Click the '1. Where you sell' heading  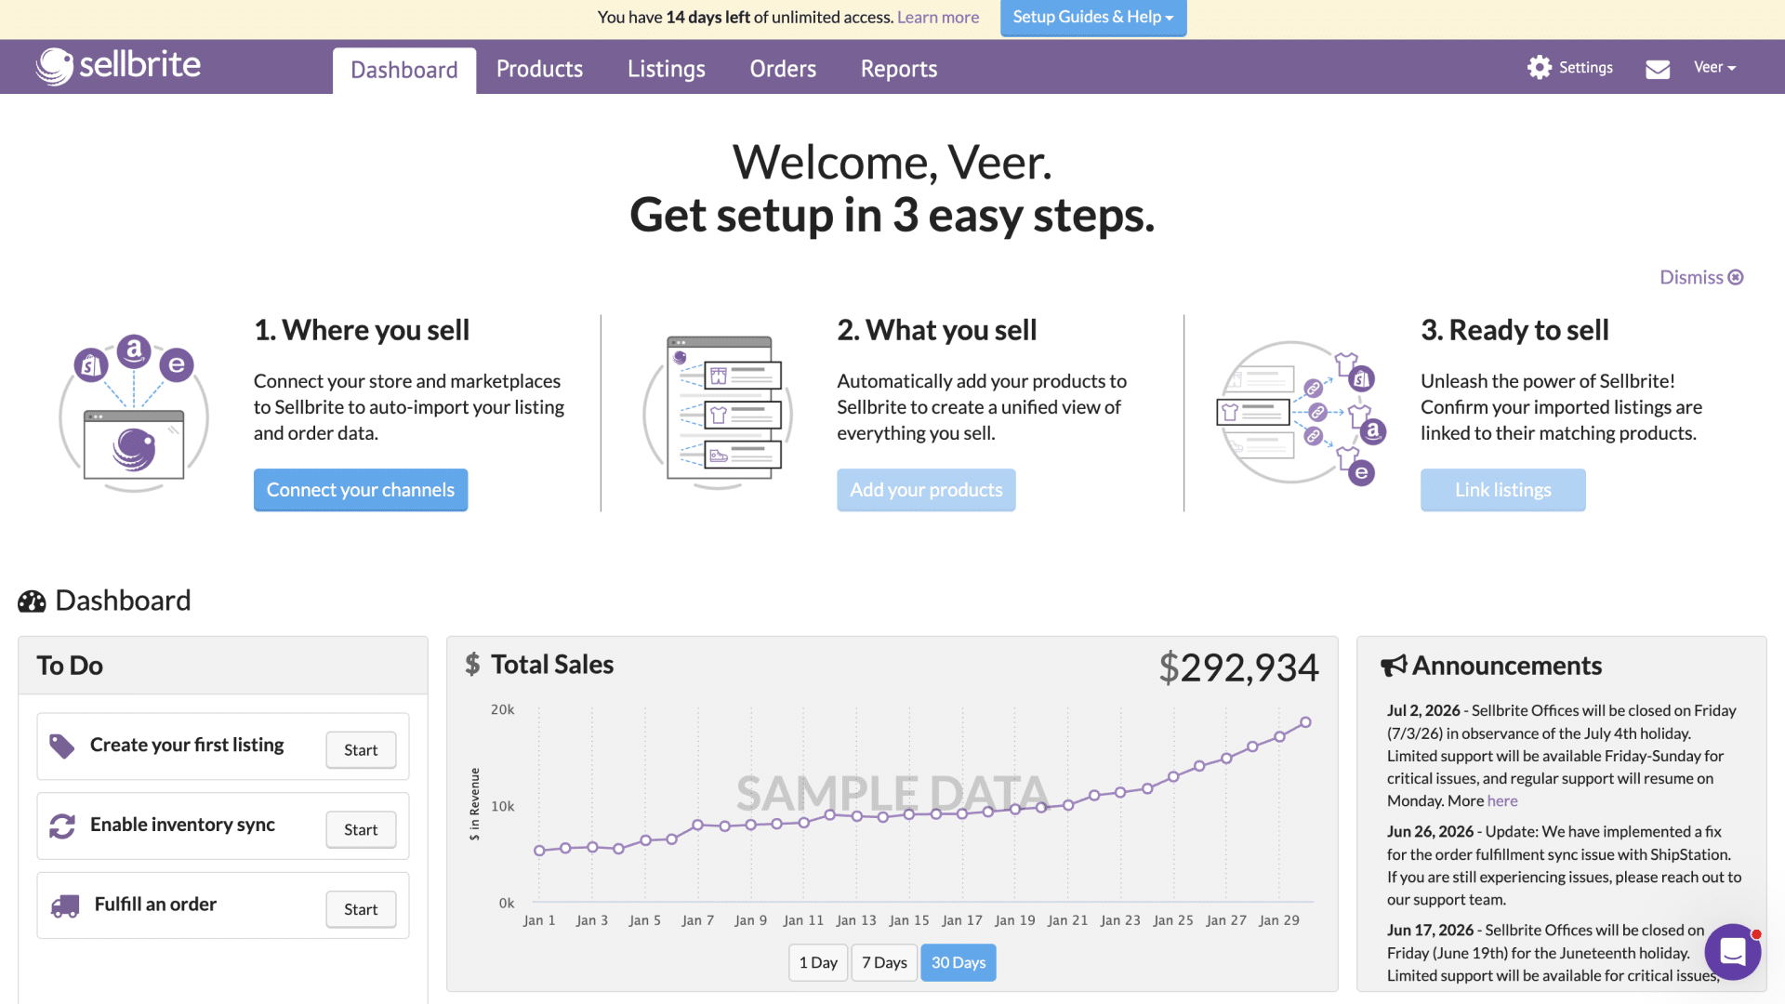(362, 330)
